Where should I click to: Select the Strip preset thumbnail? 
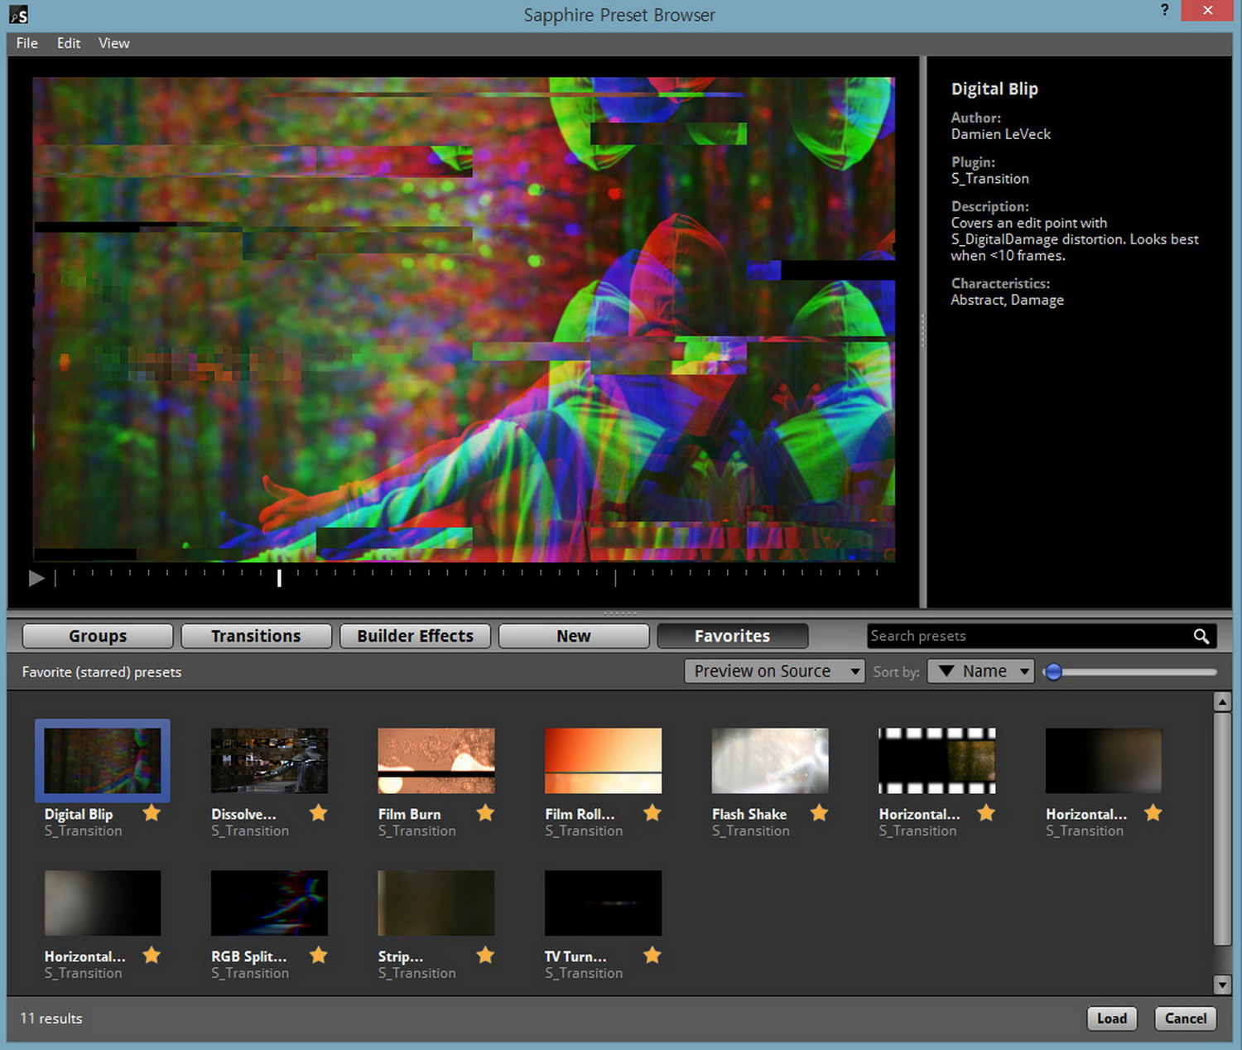pyautogui.click(x=436, y=903)
